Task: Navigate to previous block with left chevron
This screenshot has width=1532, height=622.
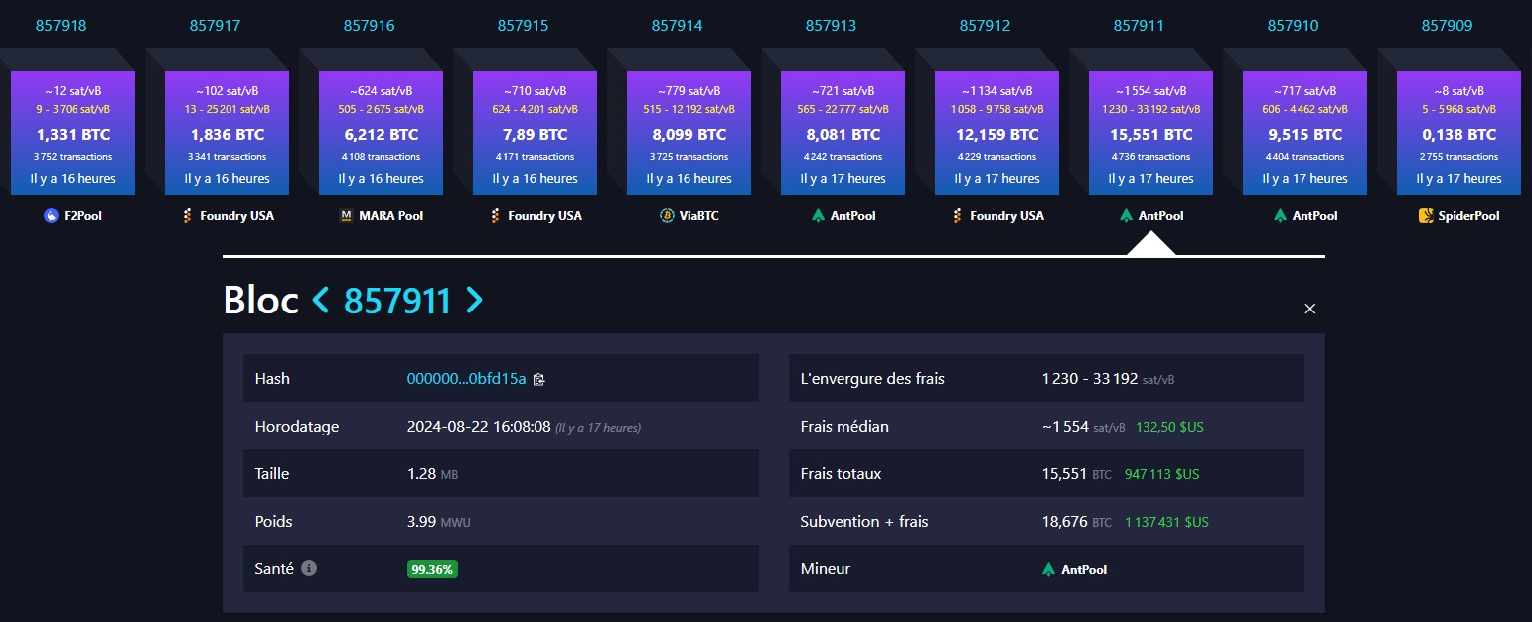Action: coord(320,300)
